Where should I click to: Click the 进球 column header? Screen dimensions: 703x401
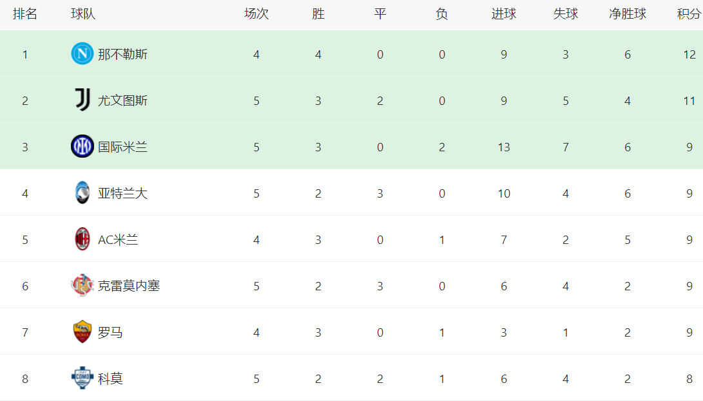pos(504,14)
